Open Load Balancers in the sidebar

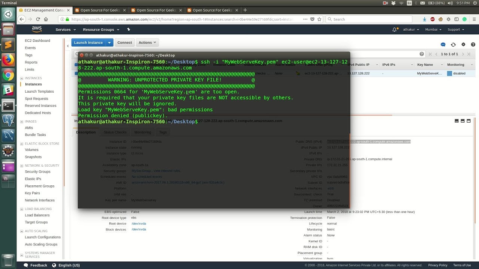point(37,215)
